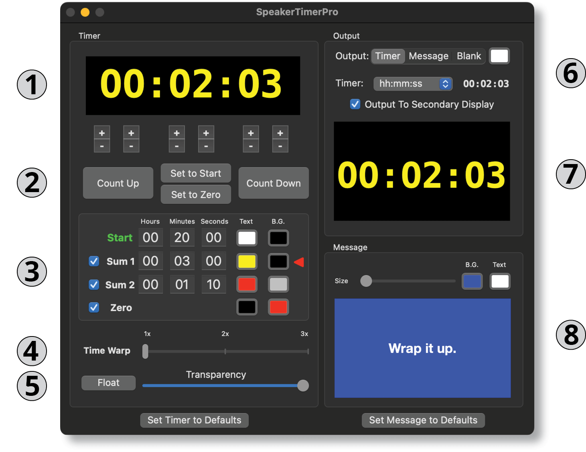
Task: Increase the tens-of-hours digit with plus
Action: click(x=102, y=133)
